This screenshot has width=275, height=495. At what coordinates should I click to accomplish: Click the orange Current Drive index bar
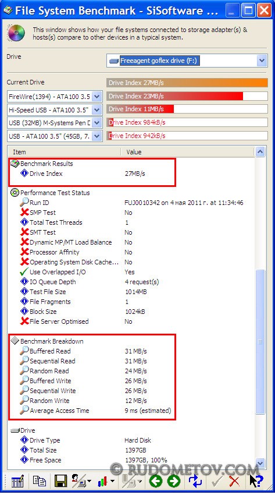pos(187,83)
